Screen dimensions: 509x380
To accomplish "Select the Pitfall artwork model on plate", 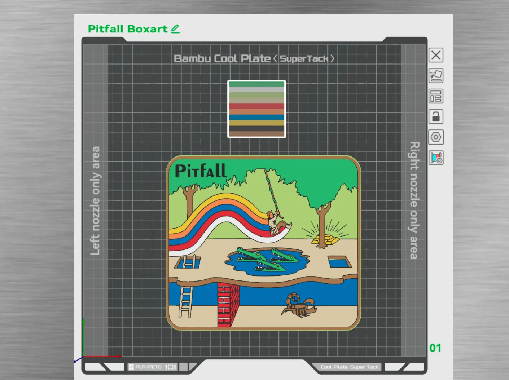I will (263, 243).
